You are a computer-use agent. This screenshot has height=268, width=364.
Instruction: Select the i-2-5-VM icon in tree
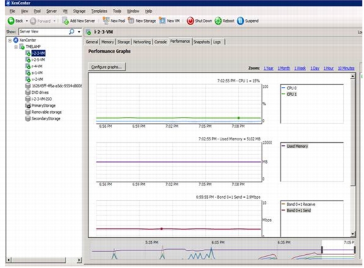tap(28, 60)
